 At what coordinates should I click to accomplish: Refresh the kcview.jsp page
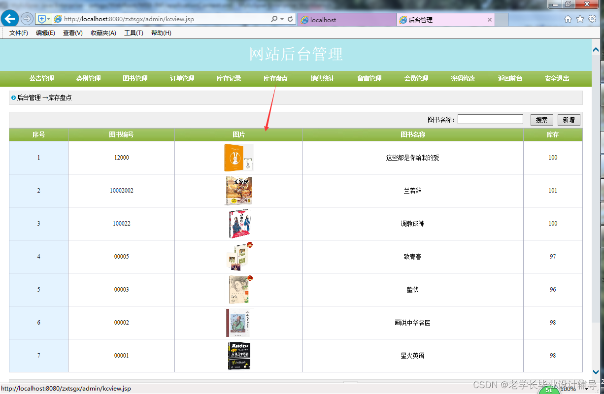point(290,18)
